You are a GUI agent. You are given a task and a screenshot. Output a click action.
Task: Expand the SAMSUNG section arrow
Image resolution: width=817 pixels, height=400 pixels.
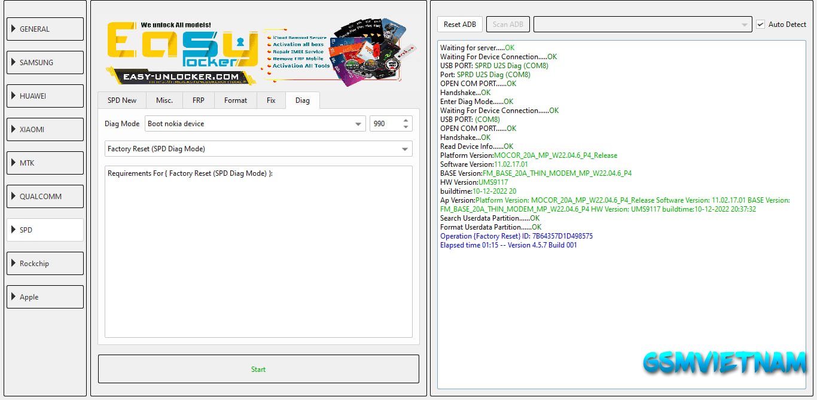(13, 62)
